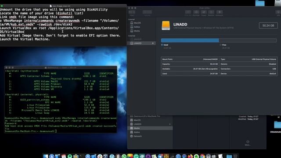
Task: Click the Available row in the info table
Action: click(190, 69)
